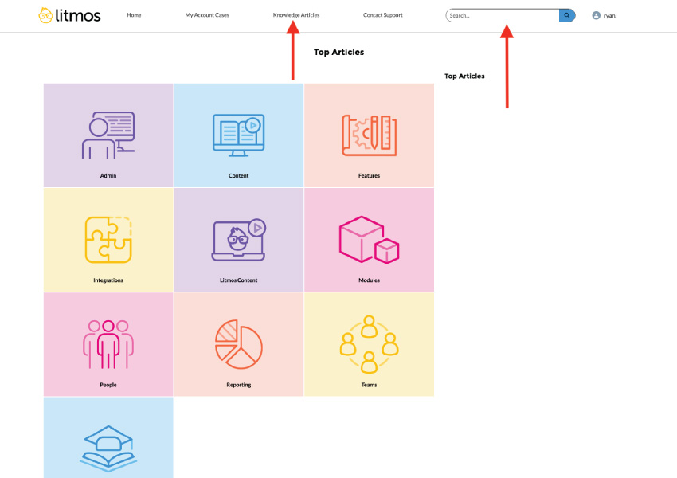Click the Admin label text
This screenshot has height=478, width=677.
click(108, 175)
